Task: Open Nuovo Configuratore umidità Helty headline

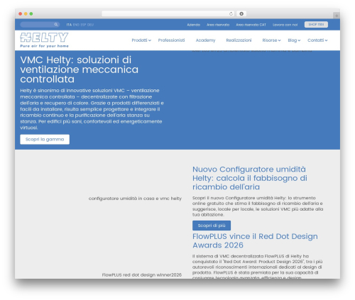Action: tap(250, 178)
